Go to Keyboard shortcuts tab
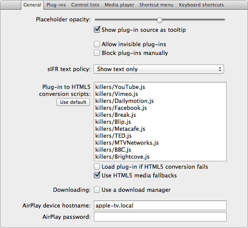Viewport: 248px width, 228px height. click(x=202, y=5)
